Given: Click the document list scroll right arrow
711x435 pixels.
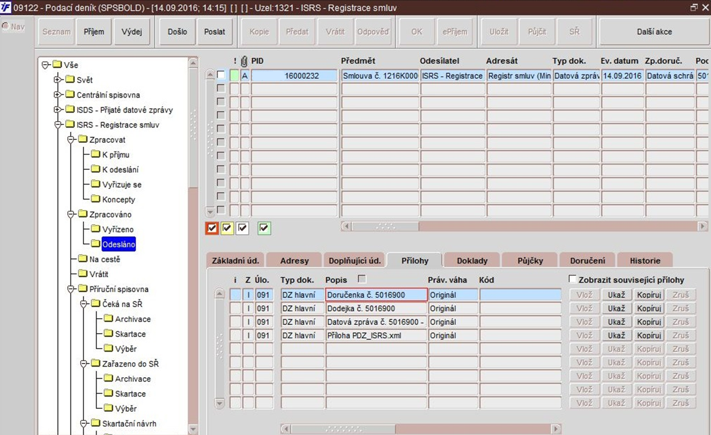Looking at the screenshot, I should click(x=702, y=226).
